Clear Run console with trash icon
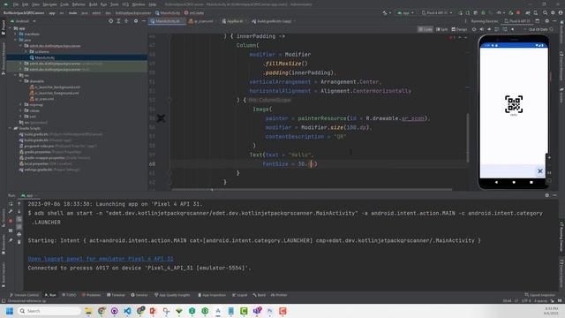Image resolution: width=565 pixels, height=318 pixels. point(19,242)
